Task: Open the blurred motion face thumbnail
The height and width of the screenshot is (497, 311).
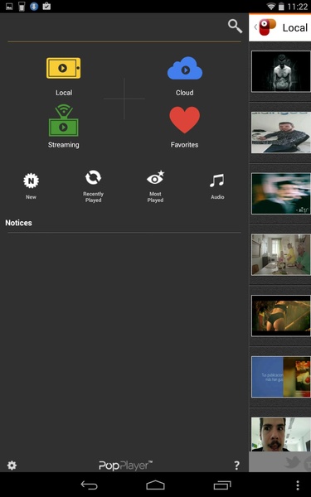Action: tap(281, 193)
